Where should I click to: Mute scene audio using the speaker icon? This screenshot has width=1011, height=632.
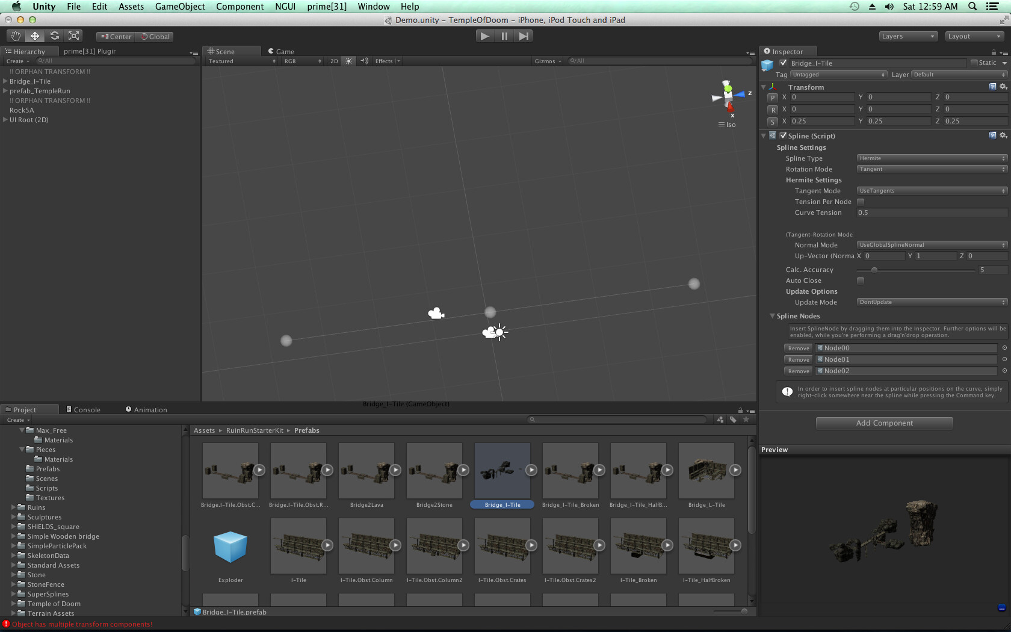[x=364, y=61]
